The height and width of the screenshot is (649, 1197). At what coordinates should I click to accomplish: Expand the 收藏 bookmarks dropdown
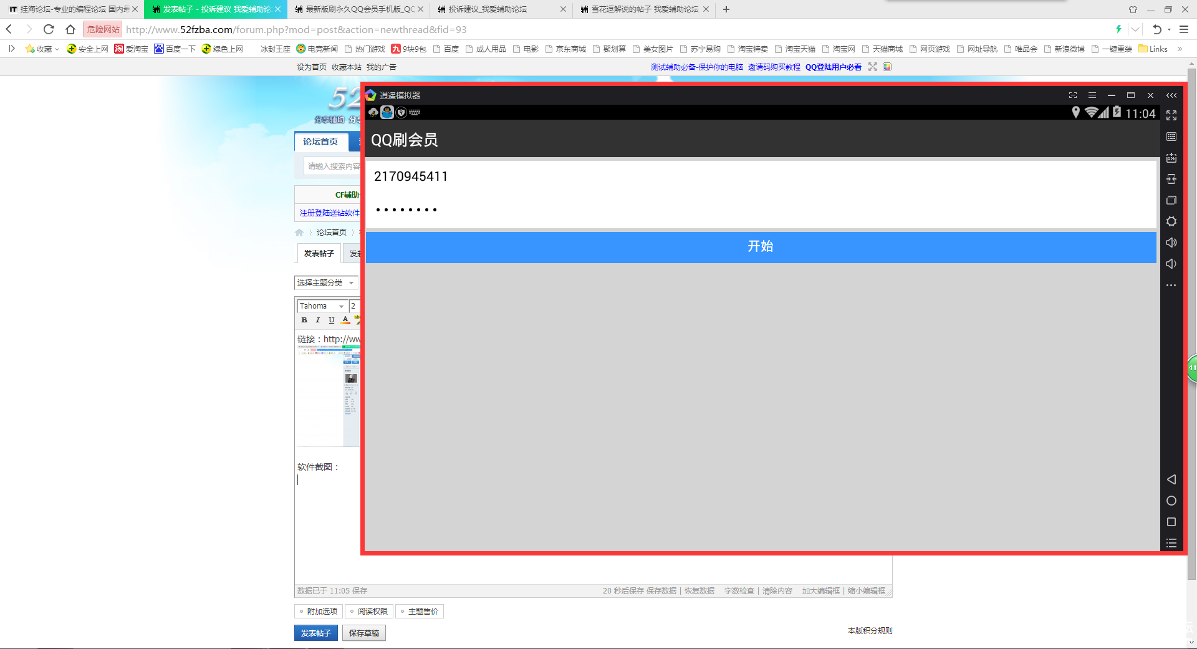click(x=42, y=49)
